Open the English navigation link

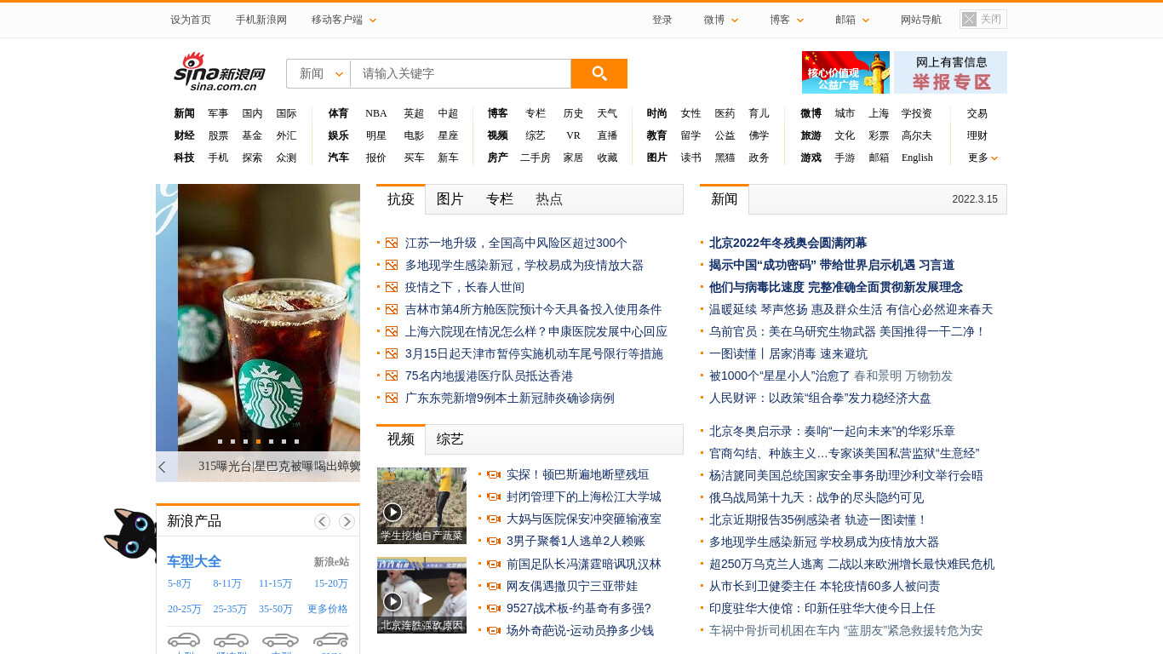[x=917, y=158]
